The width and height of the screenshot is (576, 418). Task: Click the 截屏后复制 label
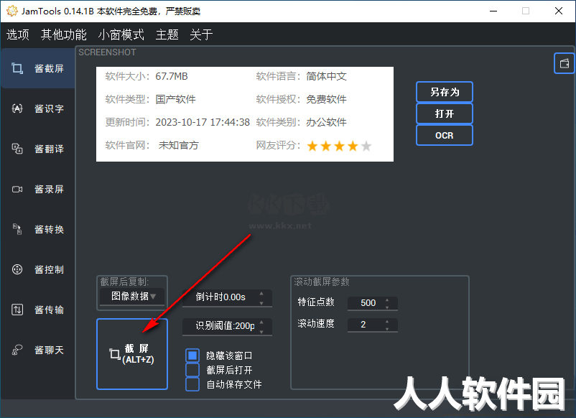[124, 282]
